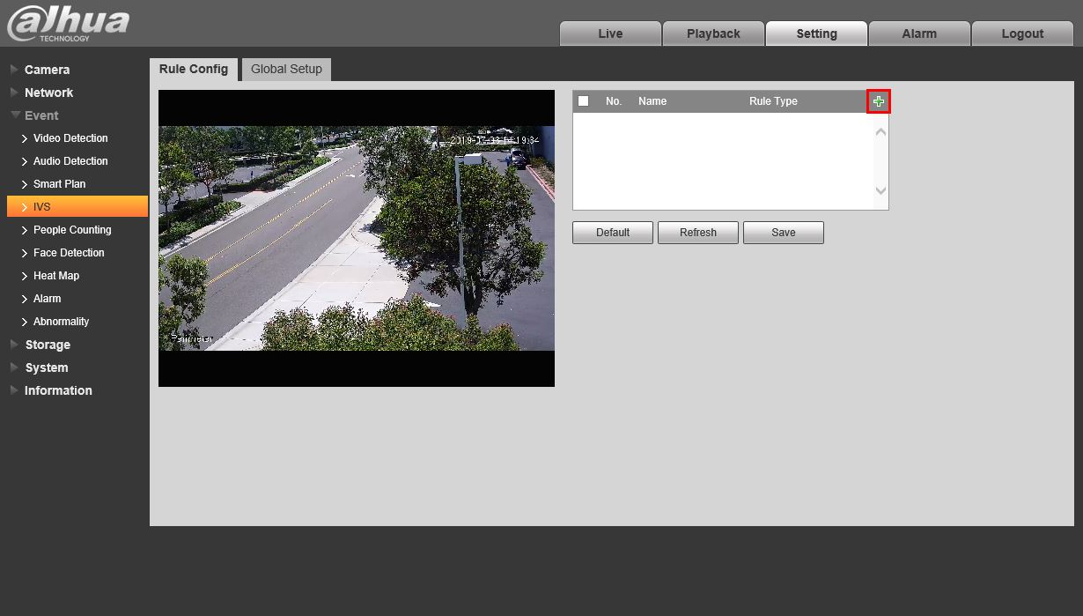Expand the Storage menu section
This screenshot has width=1083, height=616.
[x=48, y=345]
